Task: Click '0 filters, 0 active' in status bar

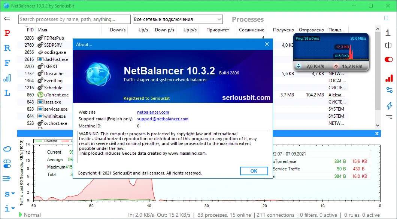Action: 318,215
